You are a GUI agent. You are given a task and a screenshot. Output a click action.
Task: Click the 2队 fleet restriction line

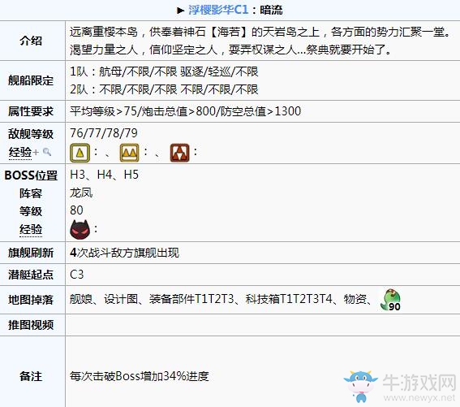point(164,89)
